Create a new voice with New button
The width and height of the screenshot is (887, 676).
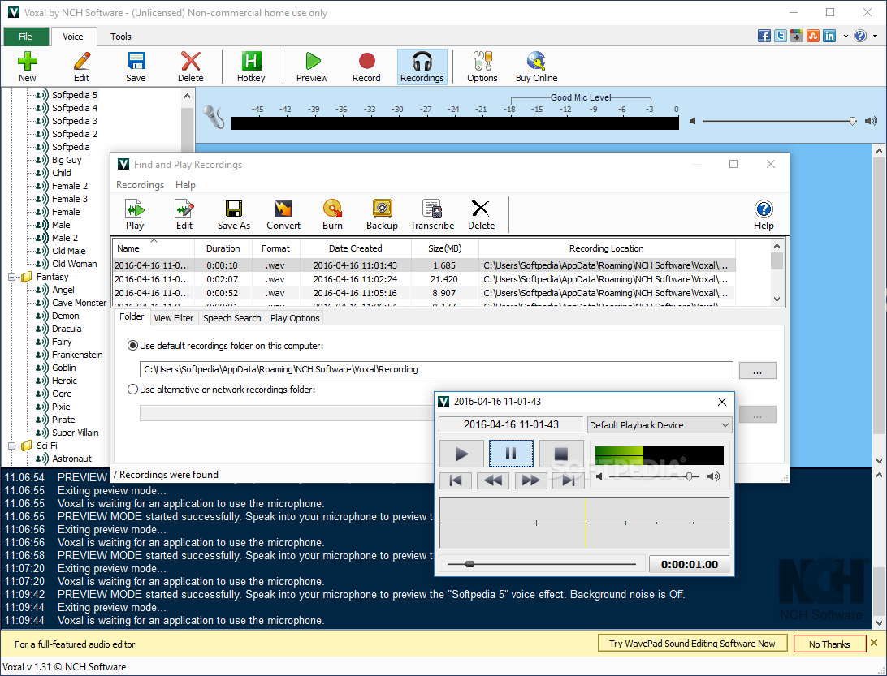[27, 67]
